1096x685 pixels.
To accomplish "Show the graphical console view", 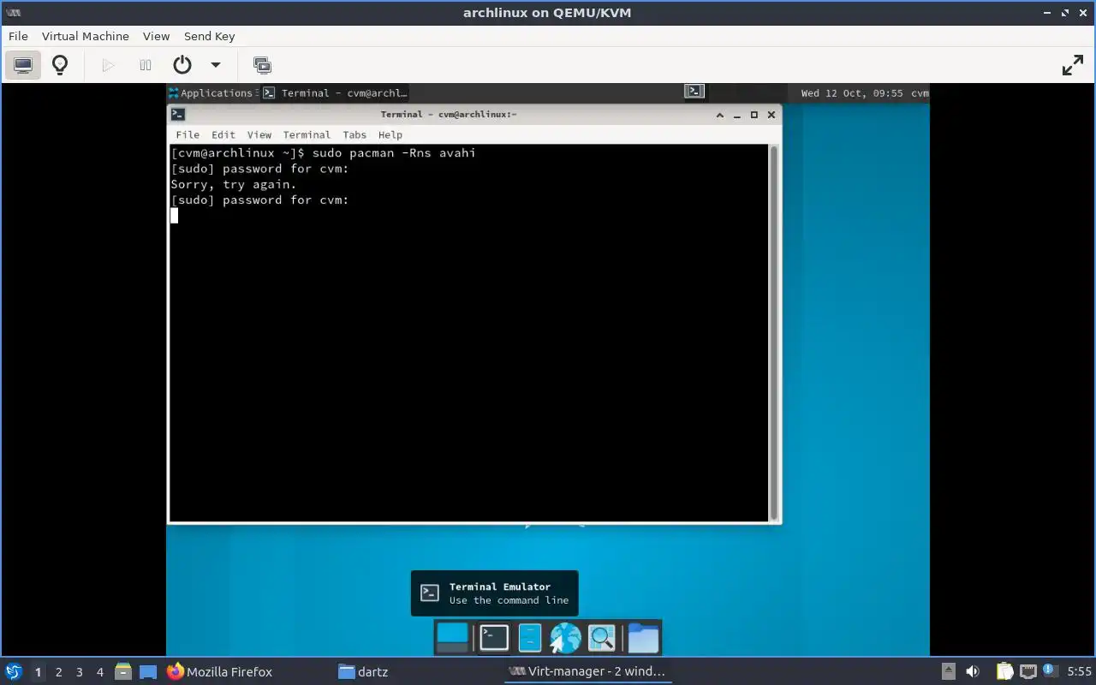I will [x=23, y=65].
